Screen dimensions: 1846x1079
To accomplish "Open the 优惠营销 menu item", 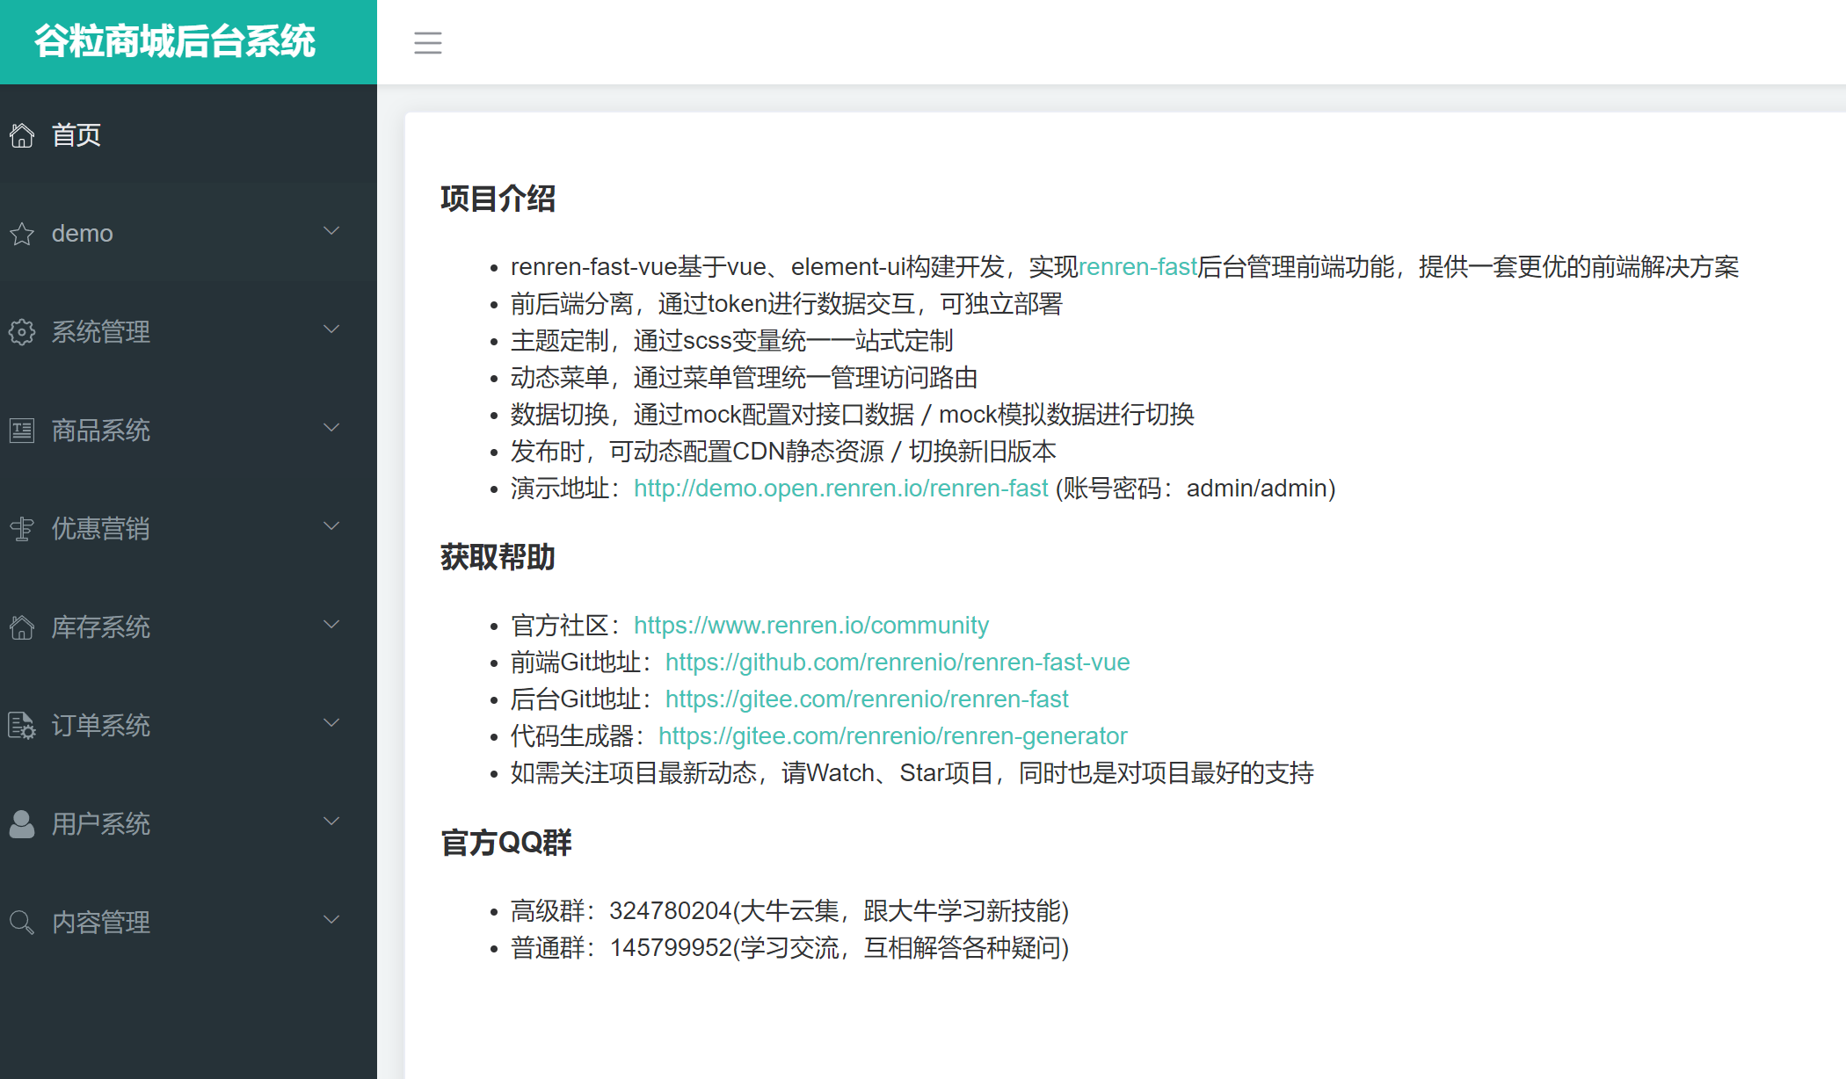I will 101,529.
